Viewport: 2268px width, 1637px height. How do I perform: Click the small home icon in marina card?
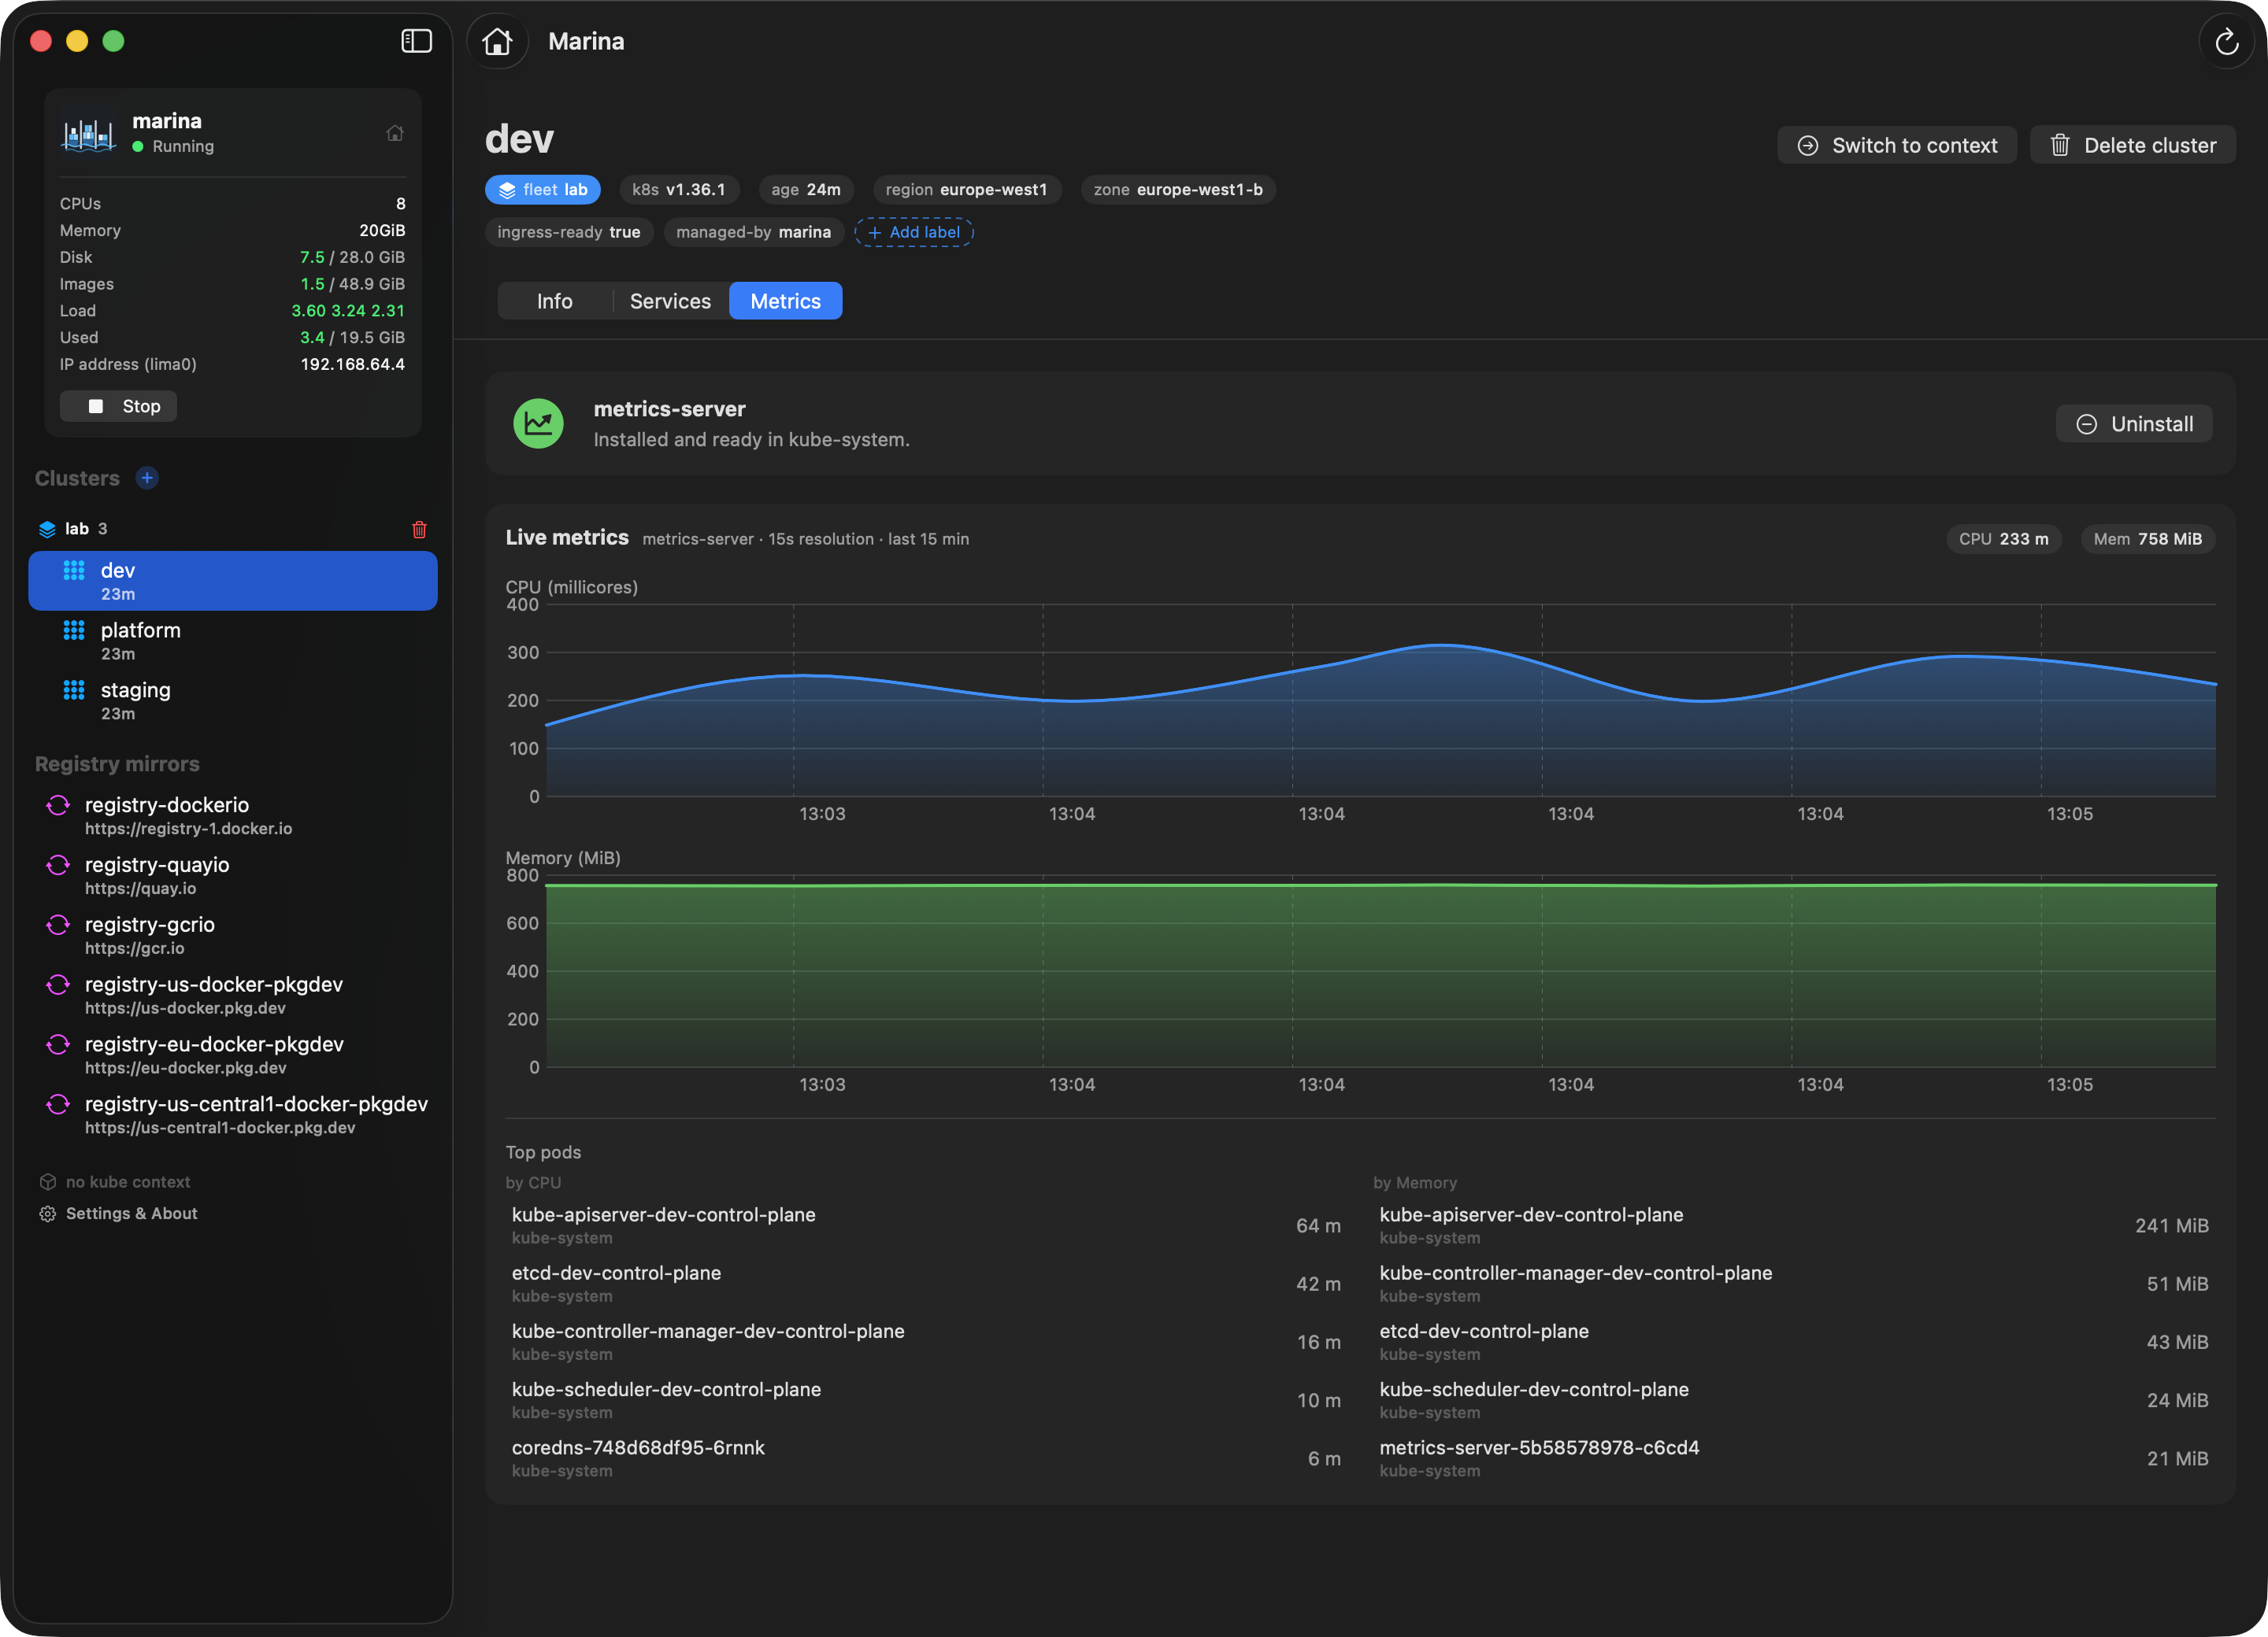[x=395, y=133]
